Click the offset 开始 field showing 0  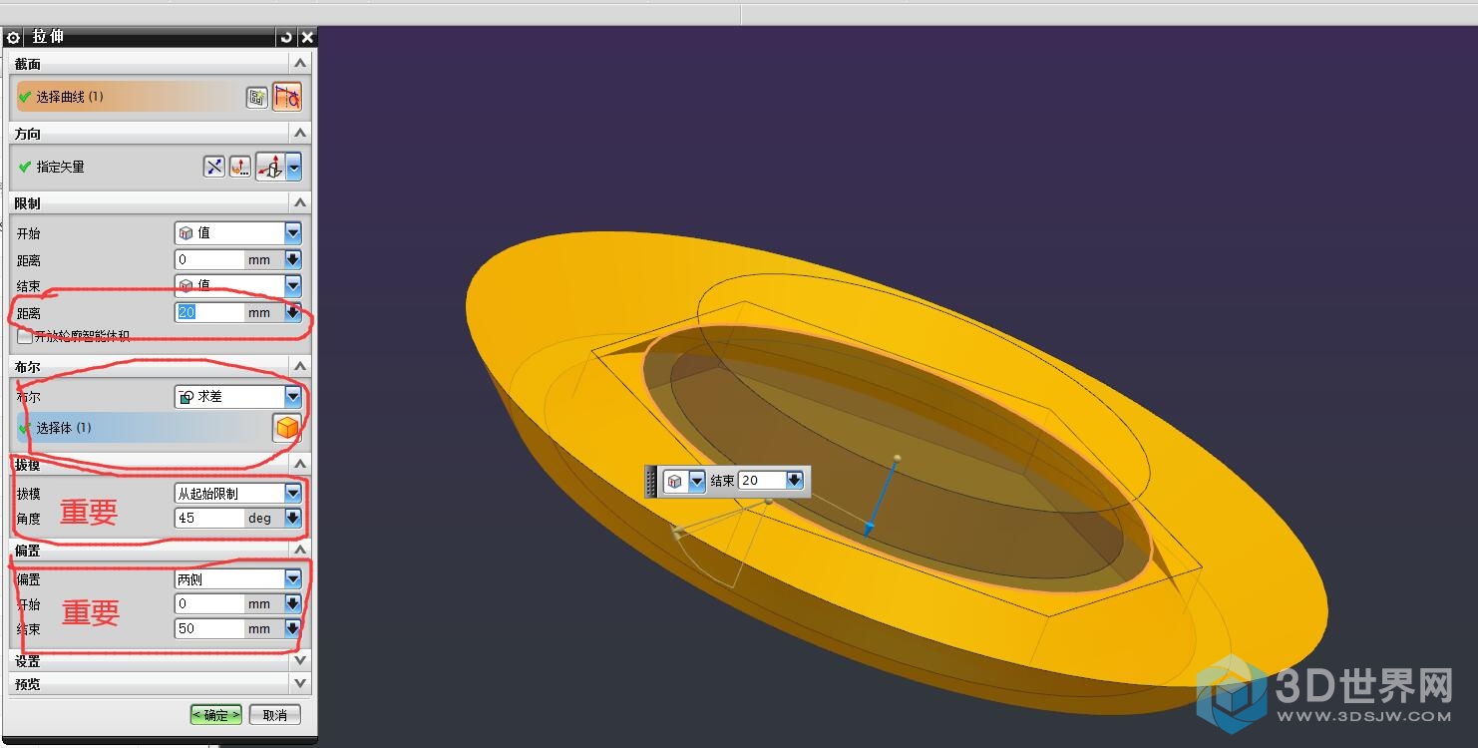tap(209, 603)
